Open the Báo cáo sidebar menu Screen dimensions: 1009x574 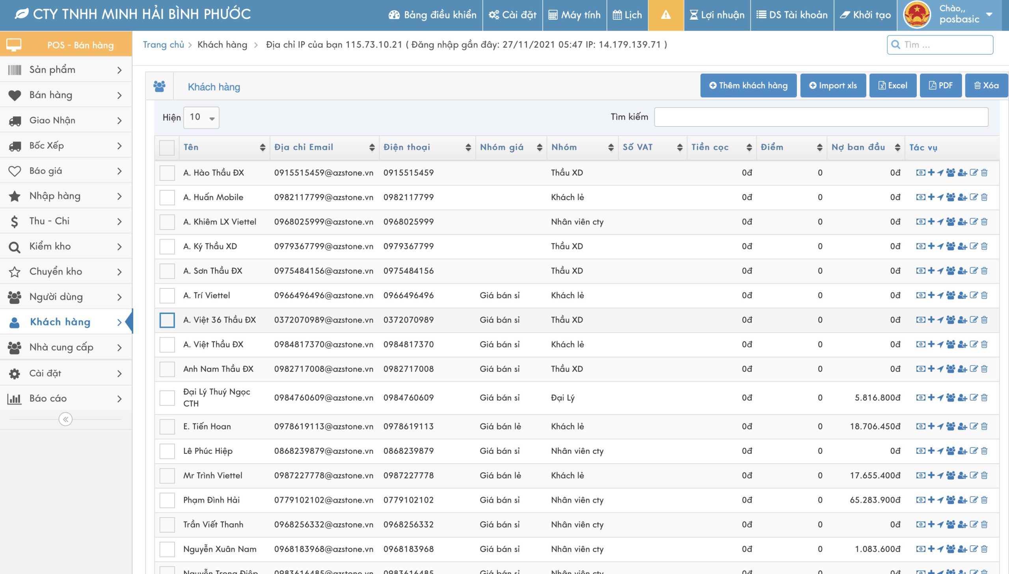click(x=66, y=399)
